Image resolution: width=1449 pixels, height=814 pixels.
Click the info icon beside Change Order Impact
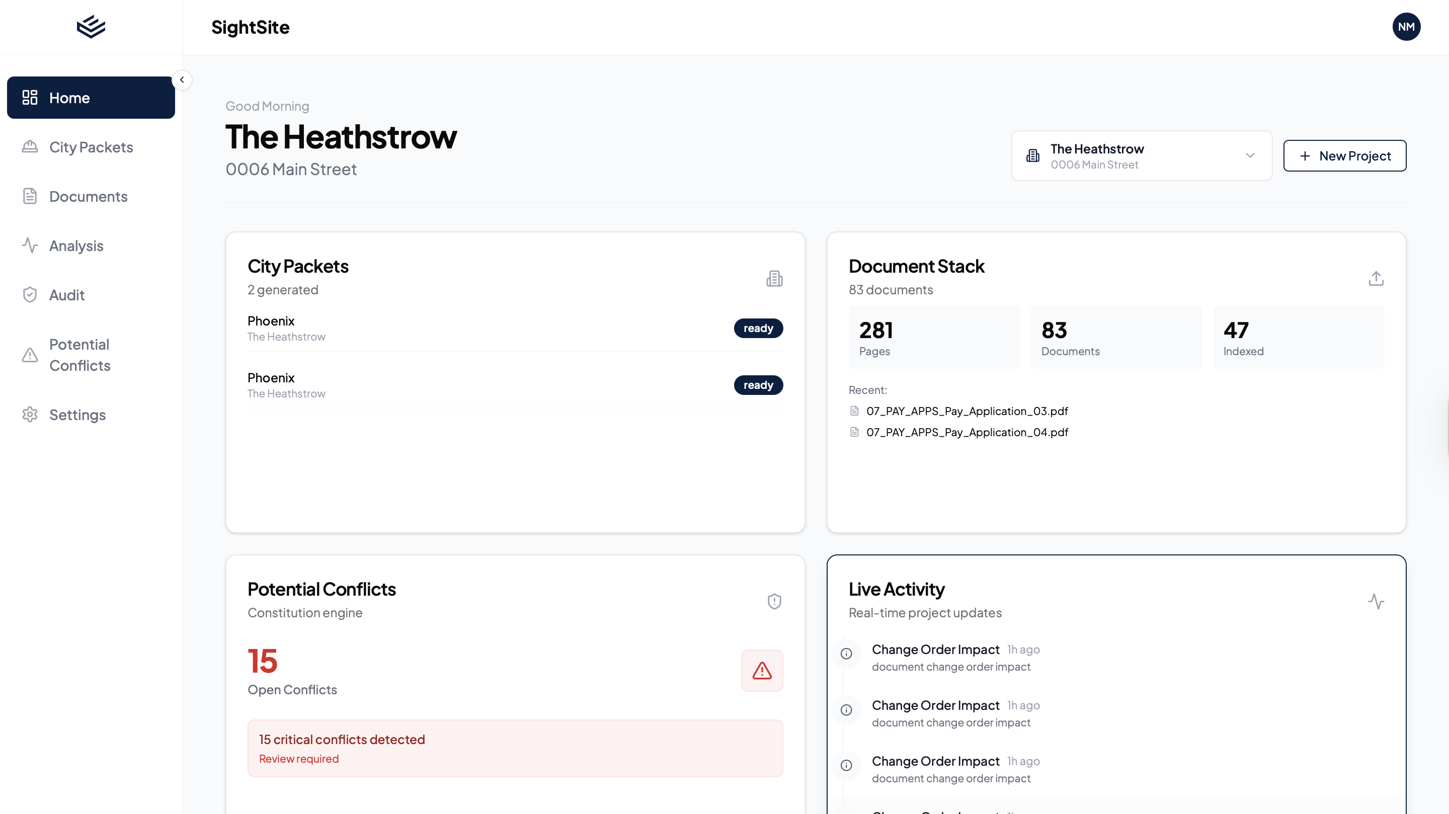(x=846, y=653)
